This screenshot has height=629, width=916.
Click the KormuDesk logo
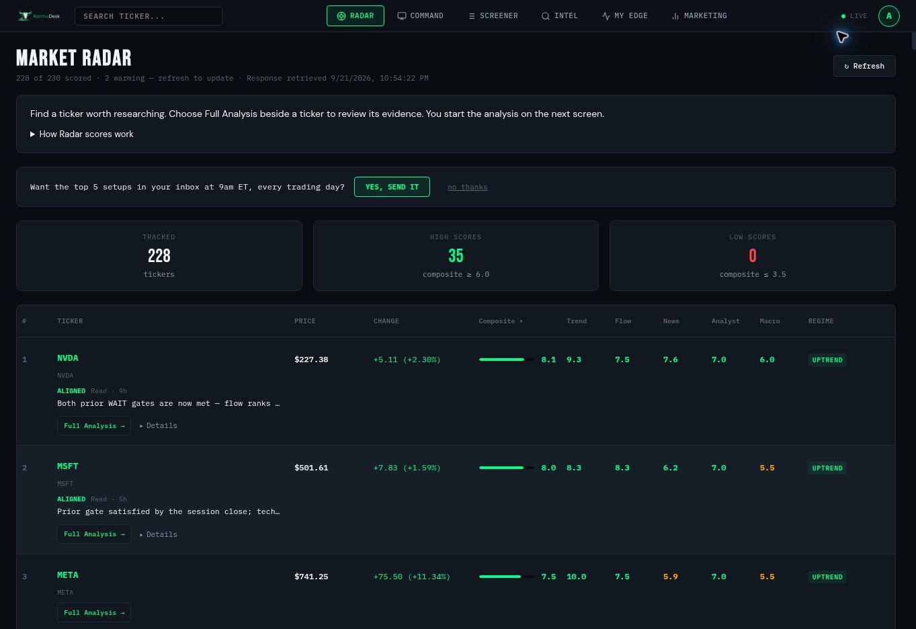pyautogui.click(x=39, y=15)
